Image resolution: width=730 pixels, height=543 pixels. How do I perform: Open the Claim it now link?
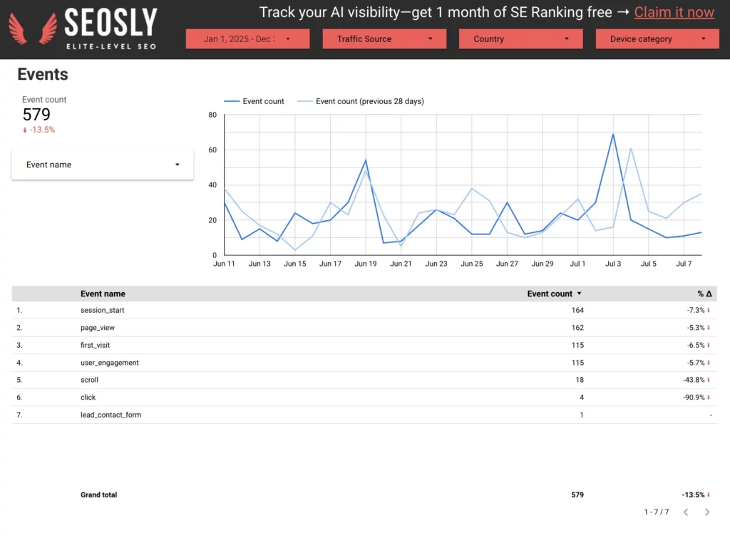click(674, 13)
